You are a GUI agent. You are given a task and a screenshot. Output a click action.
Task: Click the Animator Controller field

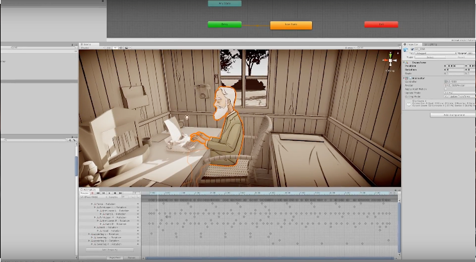click(459, 81)
